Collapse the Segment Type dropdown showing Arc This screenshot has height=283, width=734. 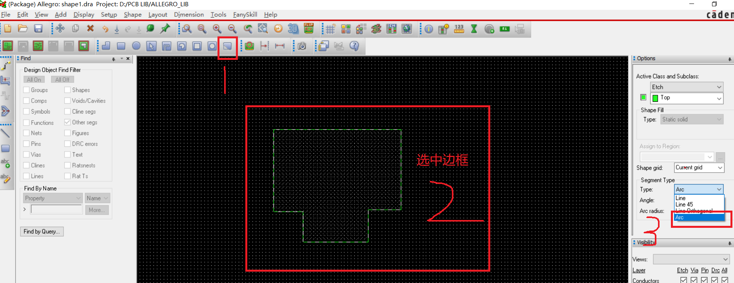click(699, 189)
